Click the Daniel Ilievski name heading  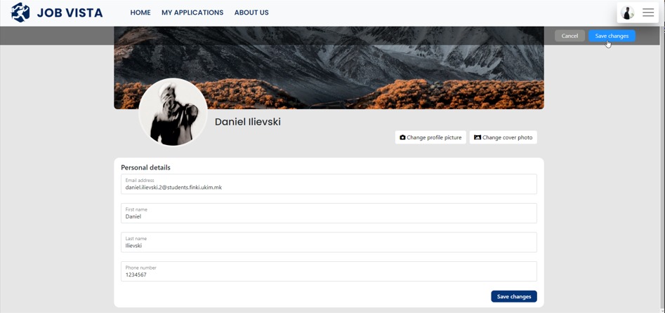click(247, 122)
